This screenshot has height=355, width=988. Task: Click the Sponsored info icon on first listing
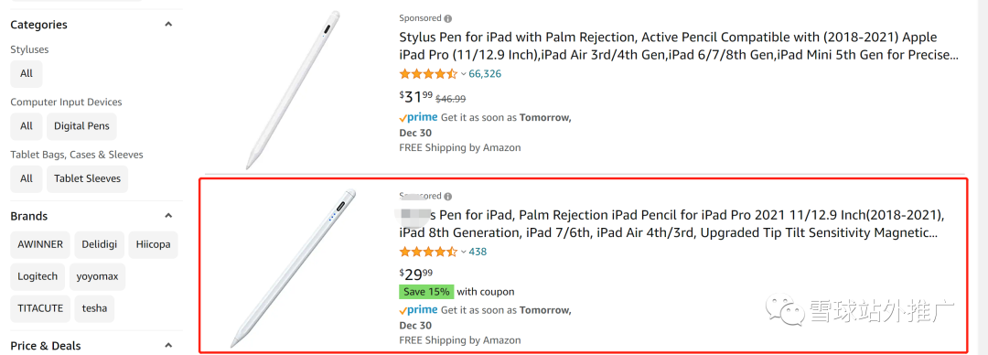448,19
